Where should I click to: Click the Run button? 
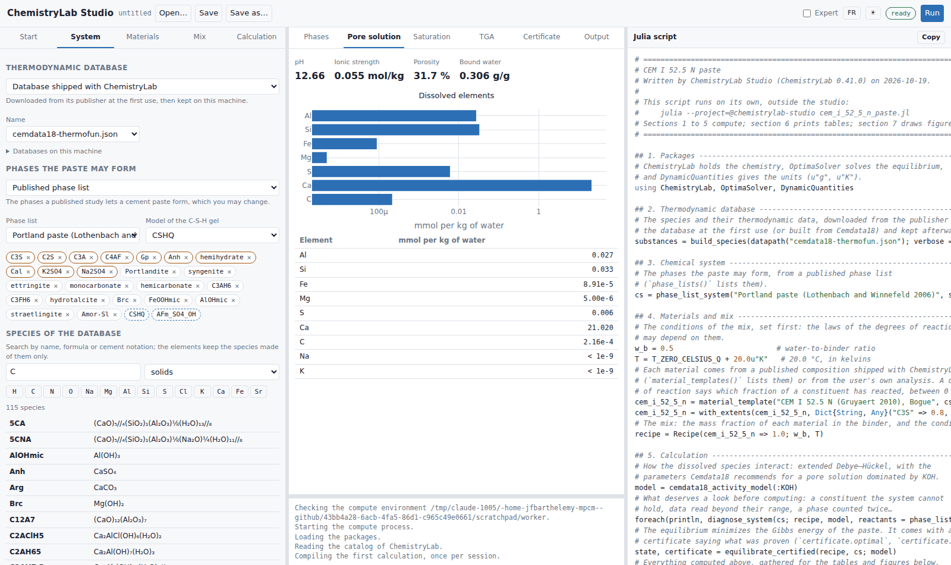point(932,13)
